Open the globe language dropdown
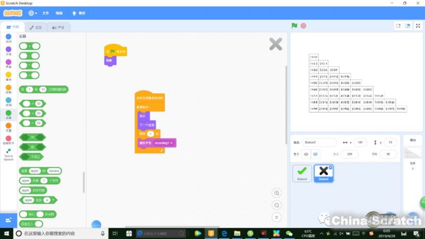The width and height of the screenshot is (425, 239). point(32,12)
